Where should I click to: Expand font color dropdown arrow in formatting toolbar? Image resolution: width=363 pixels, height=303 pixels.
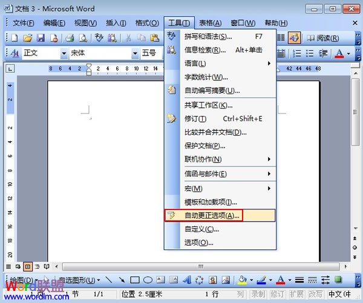tap(348, 54)
